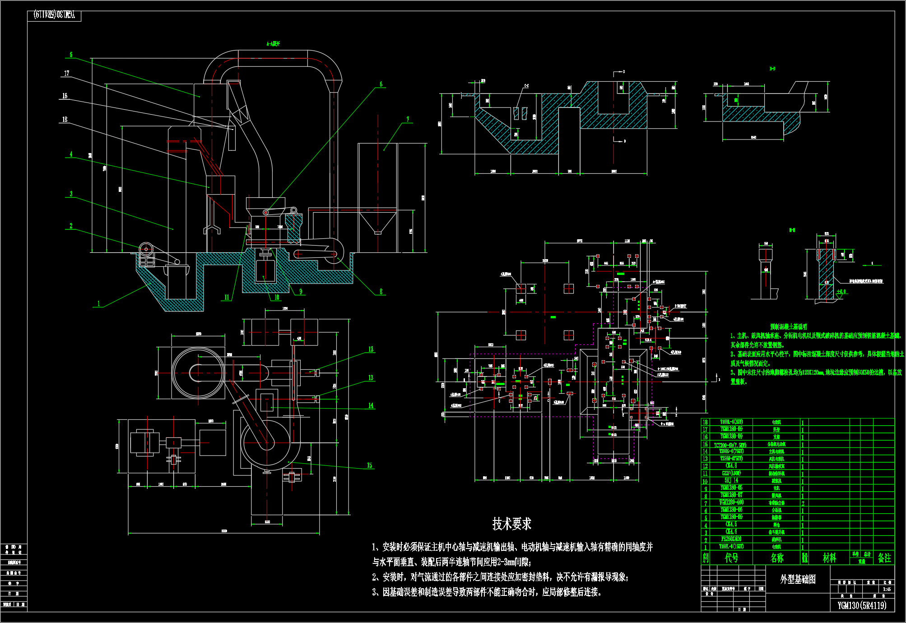
Task: Click the A-A section title text at top
Action: (x=273, y=44)
